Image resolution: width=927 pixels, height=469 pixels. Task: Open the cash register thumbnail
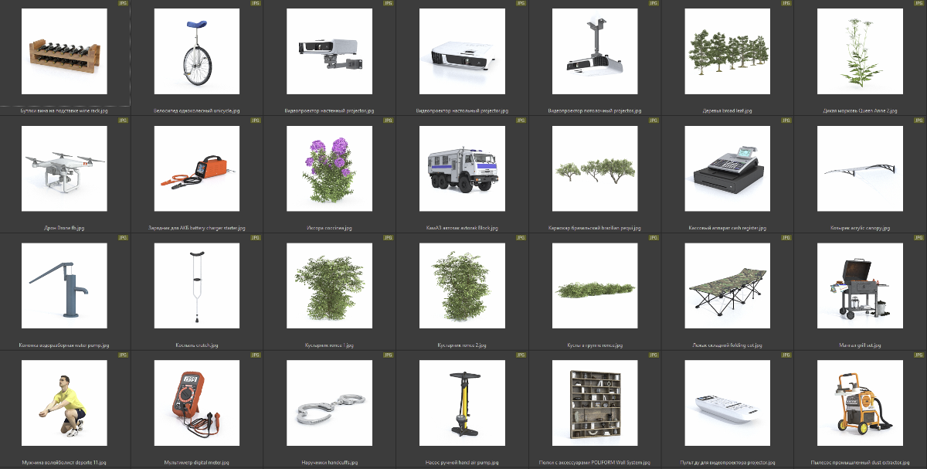[727, 168]
